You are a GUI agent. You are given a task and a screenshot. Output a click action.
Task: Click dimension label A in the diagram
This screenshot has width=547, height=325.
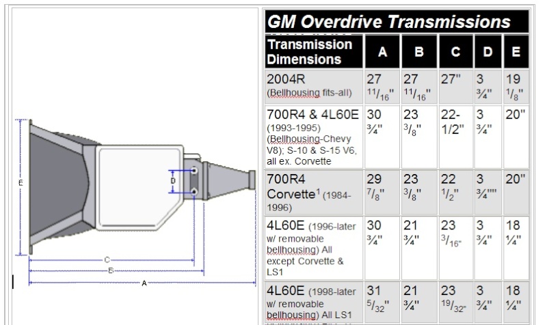coord(144,283)
